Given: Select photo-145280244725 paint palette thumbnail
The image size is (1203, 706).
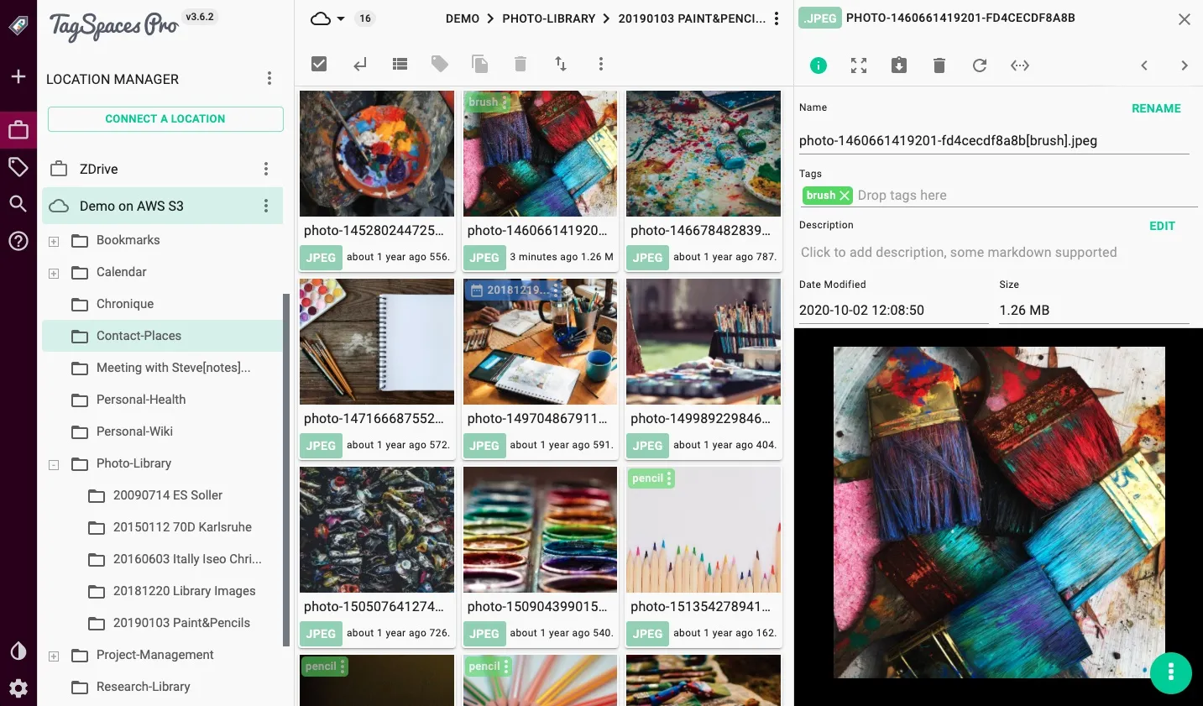Looking at the screenshot, I should (x=377, y=154).
